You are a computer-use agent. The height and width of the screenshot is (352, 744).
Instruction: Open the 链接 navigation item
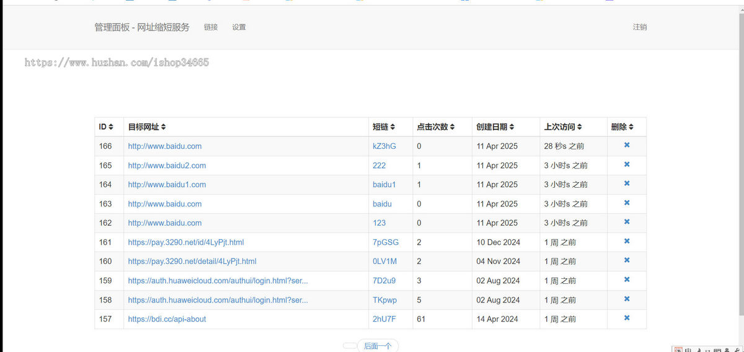(211, 27)
